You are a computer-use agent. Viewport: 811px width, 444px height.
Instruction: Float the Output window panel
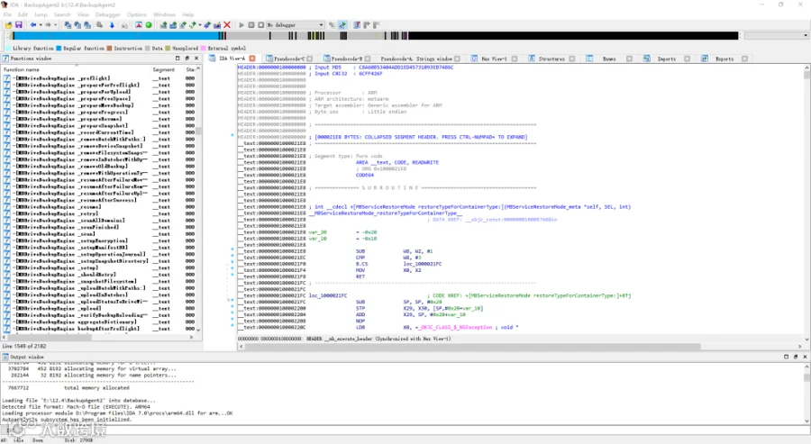796,357
